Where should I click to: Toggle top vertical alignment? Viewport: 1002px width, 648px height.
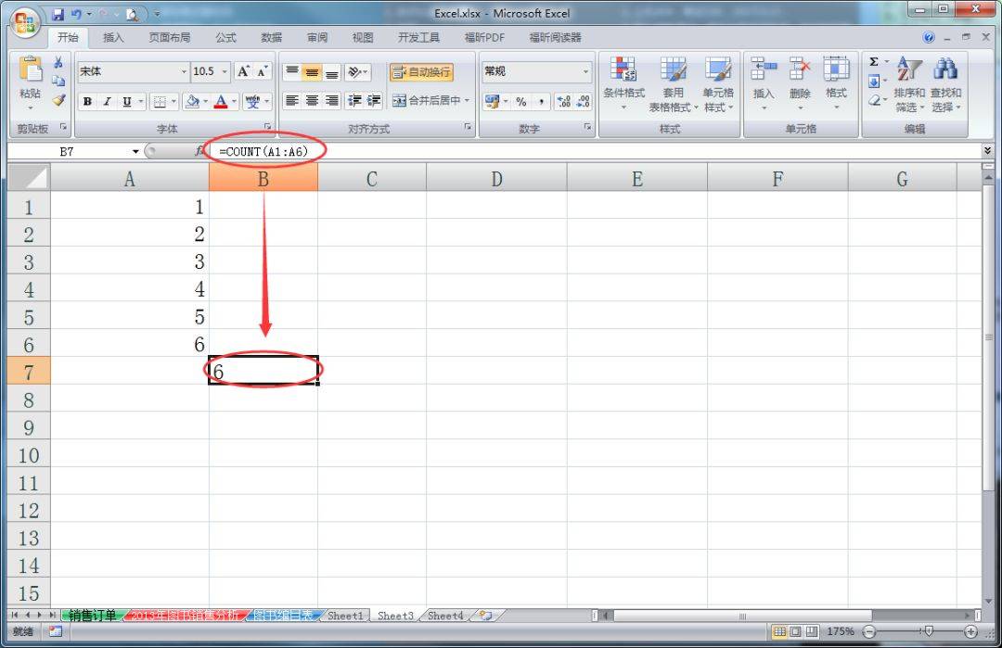click(292, 72)
